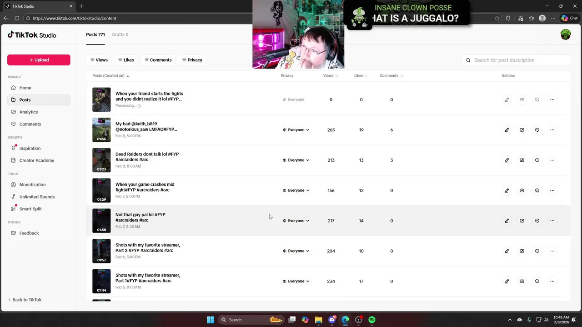Open the Views filter button
Image resolution: width=582 pixels, height=327 pixels.
pyautogui.click(x=99, y=60)
